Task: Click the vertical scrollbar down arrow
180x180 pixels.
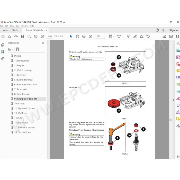Action: (170, 159)
